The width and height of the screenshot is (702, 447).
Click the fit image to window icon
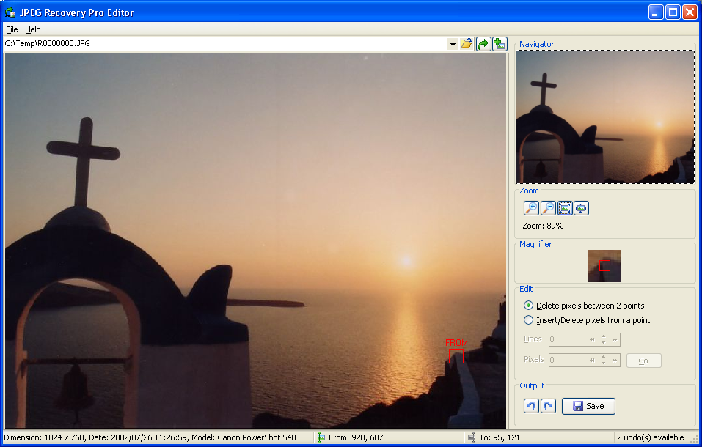[565, 208]
